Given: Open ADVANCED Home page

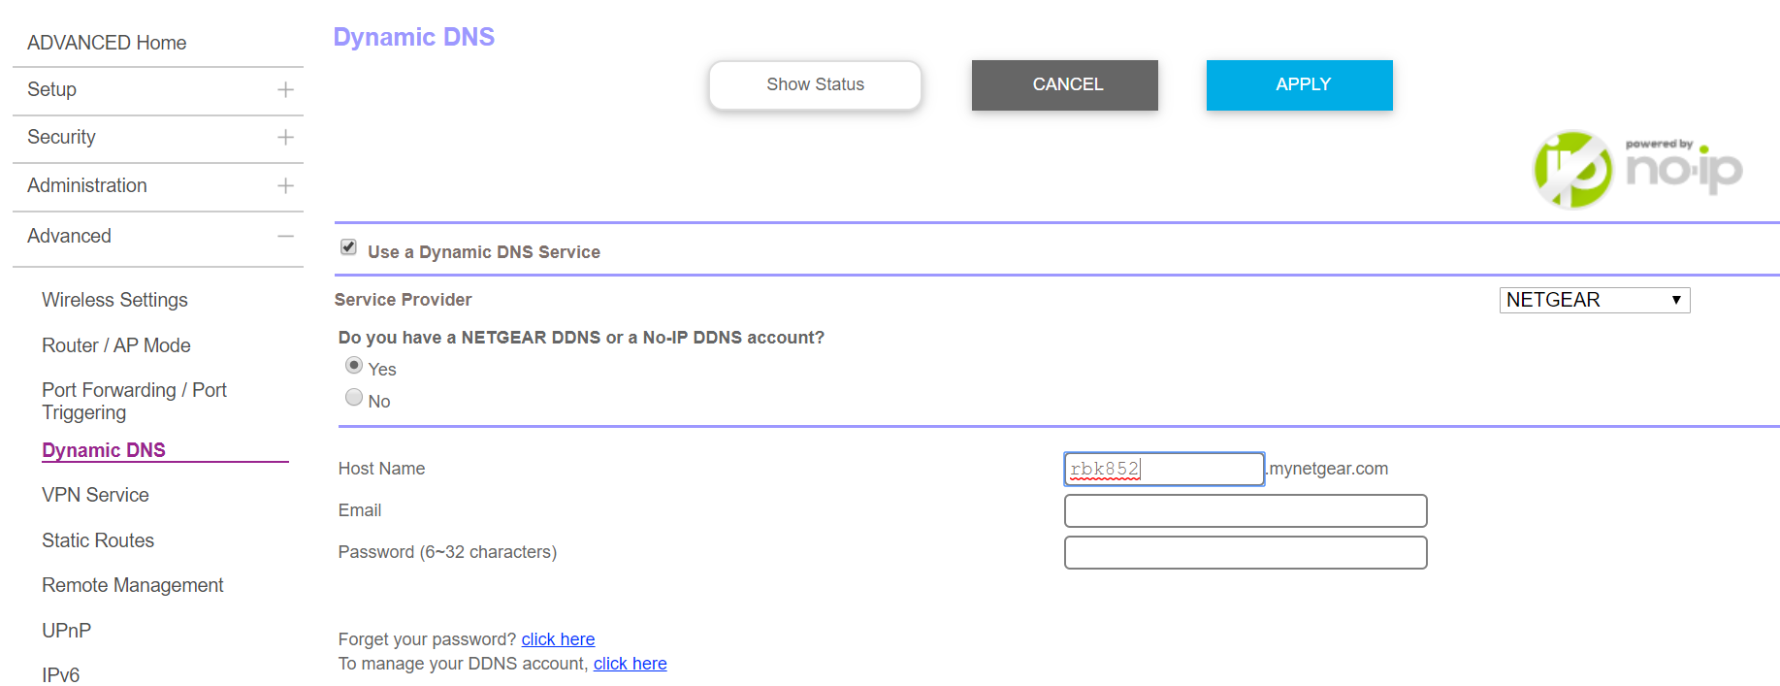Looking at the screenshot, I should [107, 43].
